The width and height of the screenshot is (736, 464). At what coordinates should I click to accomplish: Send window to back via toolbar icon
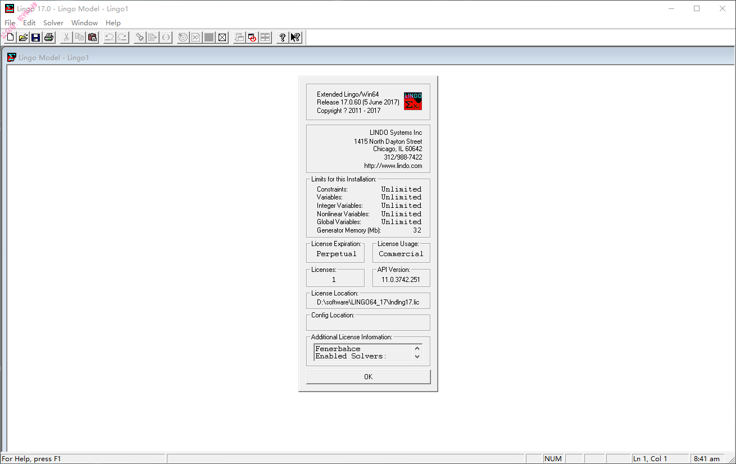(239, 38)
